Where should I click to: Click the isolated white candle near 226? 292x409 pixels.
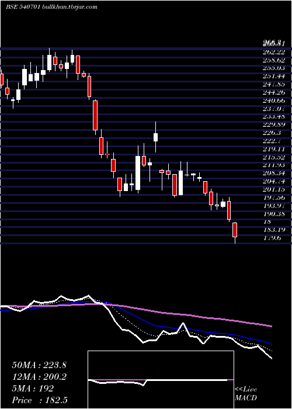tap(156, 137)
